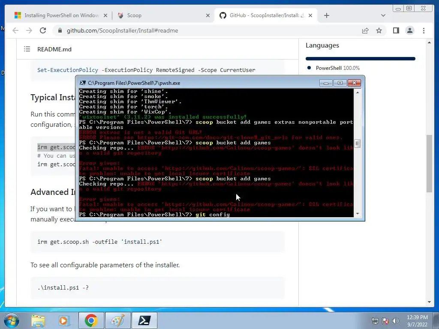Click the README.md heading

pyautogui.click(x=54, y=49)
